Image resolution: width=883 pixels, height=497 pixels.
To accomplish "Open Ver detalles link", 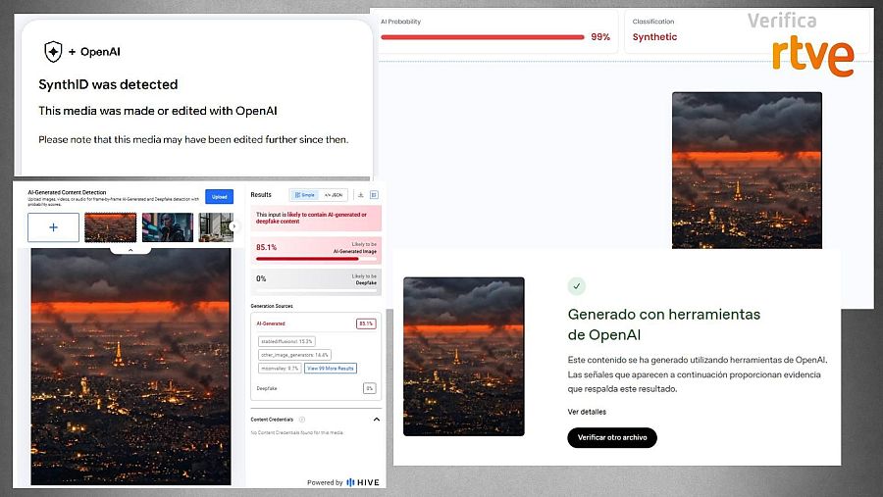I will coord(587,412).
